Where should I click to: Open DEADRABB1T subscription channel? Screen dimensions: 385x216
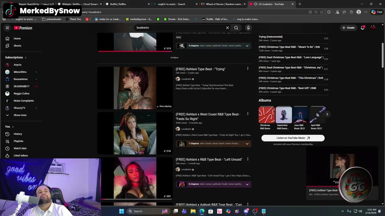click(x=21, y=86)
